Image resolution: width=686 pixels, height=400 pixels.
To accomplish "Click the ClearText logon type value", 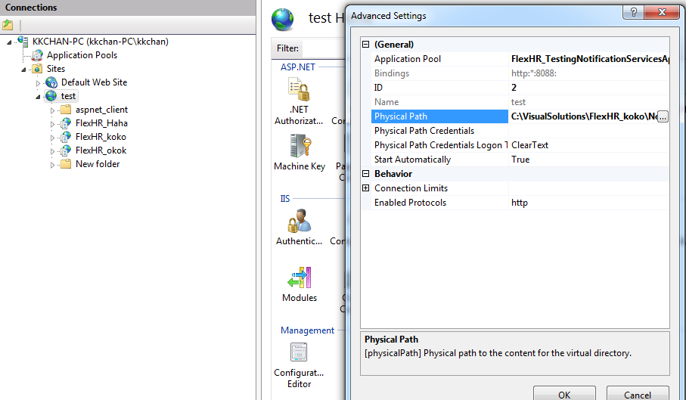I will (x=529, y=145).
